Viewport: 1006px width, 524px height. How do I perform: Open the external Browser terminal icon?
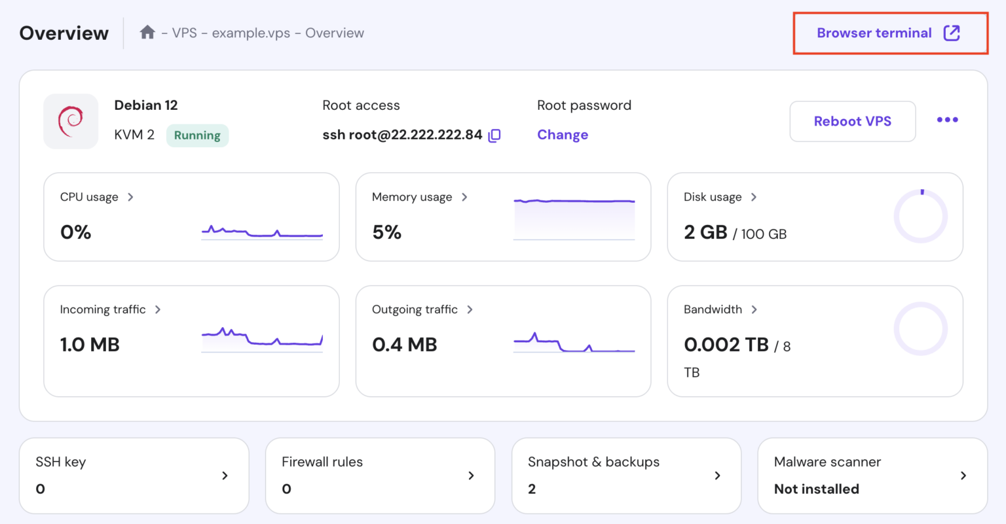(x=952, y=32)
